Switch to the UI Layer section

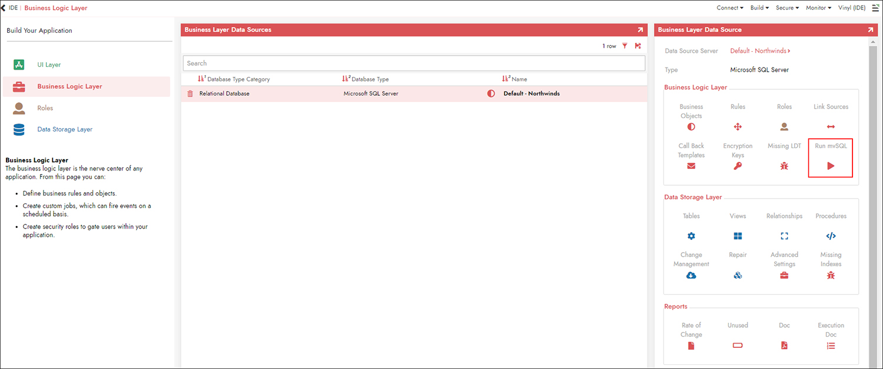[49, 65]
